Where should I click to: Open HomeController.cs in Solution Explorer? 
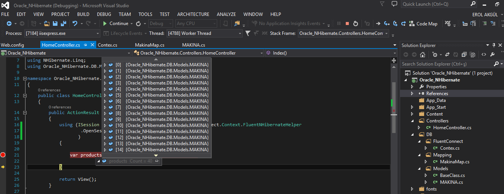[x=452, y=128]
